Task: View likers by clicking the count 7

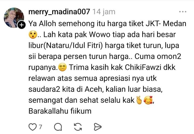Action: pos(40,127)
